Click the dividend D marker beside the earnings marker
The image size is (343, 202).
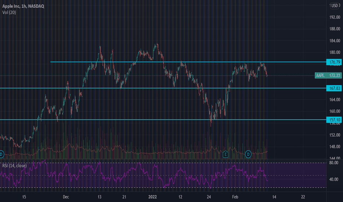click(248, 154)
